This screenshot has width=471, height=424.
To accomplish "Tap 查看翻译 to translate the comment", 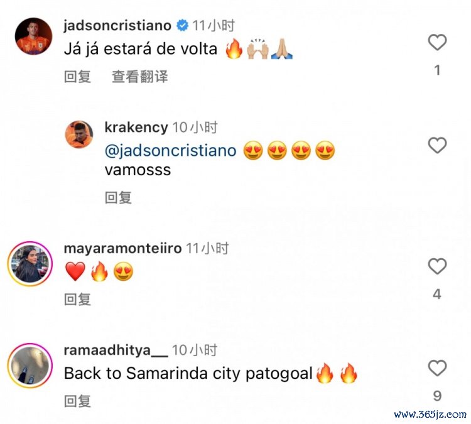I will click(139, 77).
